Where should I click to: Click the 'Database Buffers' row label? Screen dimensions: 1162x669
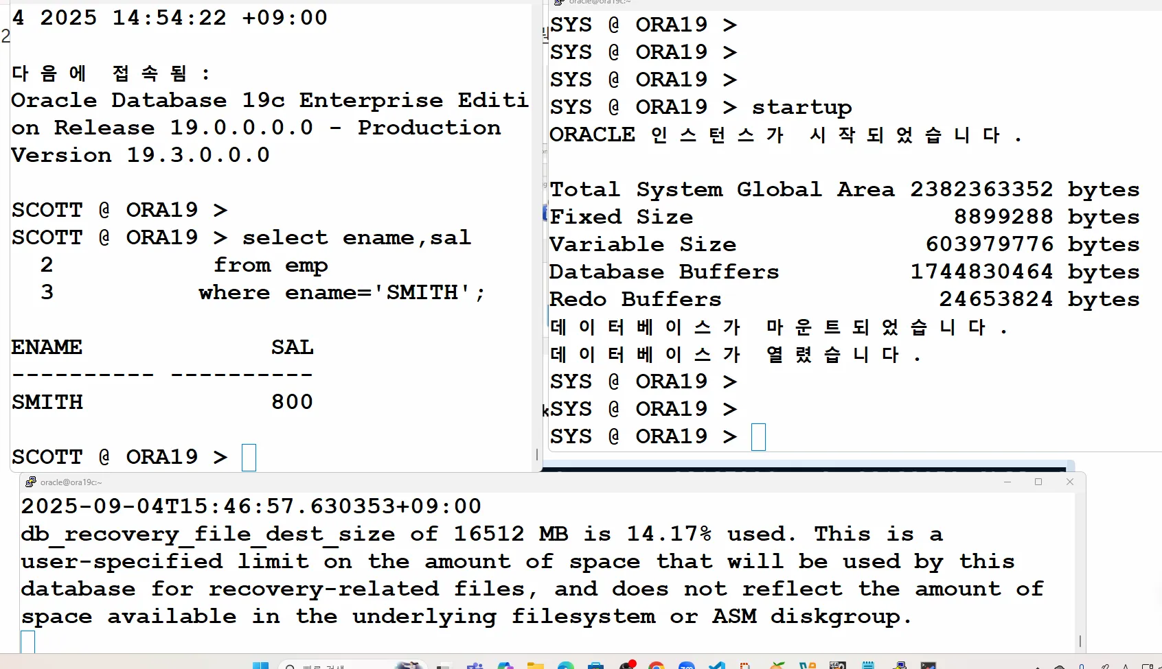click(664, 272)
